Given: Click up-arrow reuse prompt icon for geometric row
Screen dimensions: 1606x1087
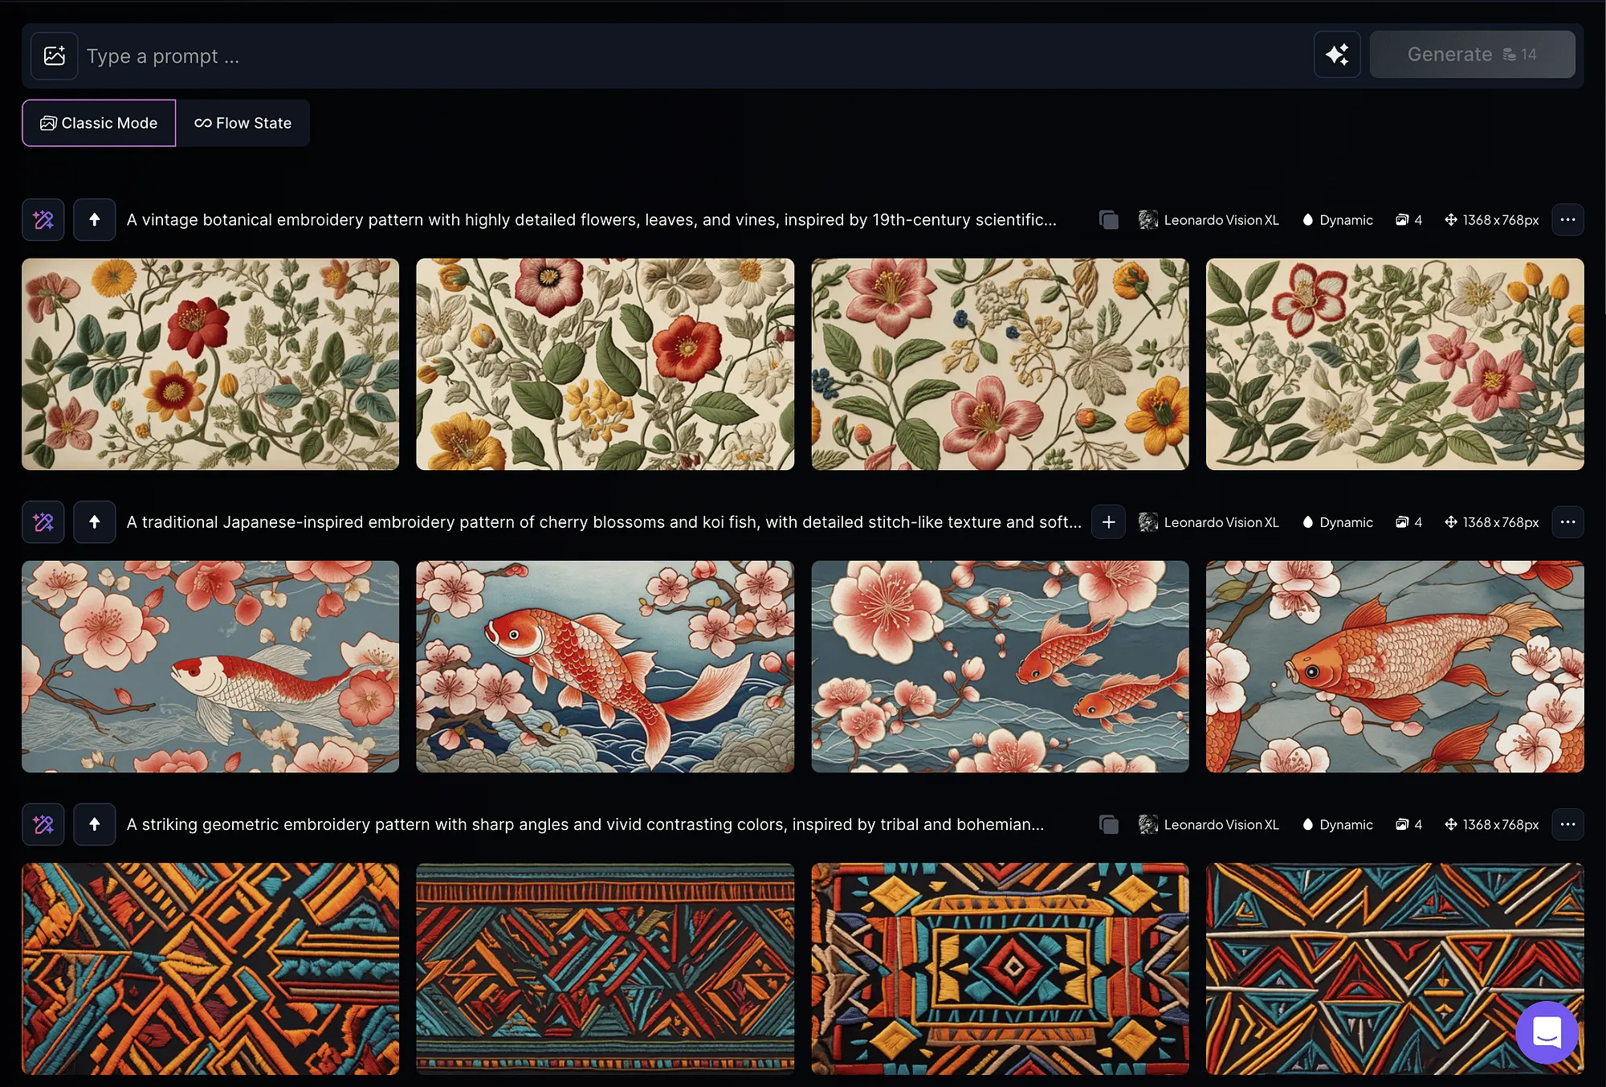Looking at the screenshot, I should tap(95, 824).
